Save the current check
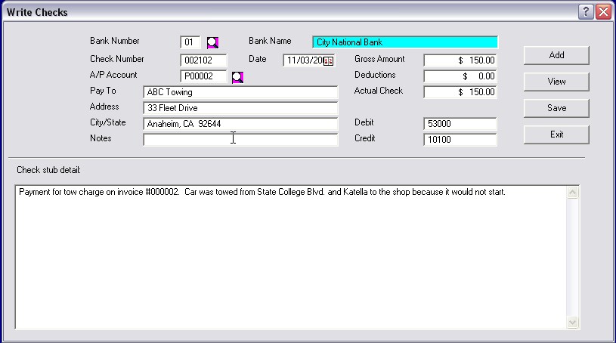 556,108
